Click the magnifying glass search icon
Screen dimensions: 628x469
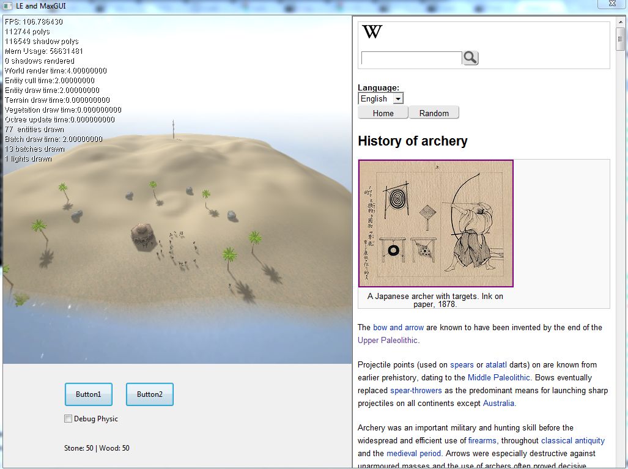(x=470, y=58)
